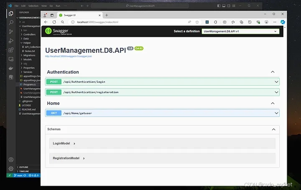Open LICENSE file in VS Code explorer

(x=26, y=106)
